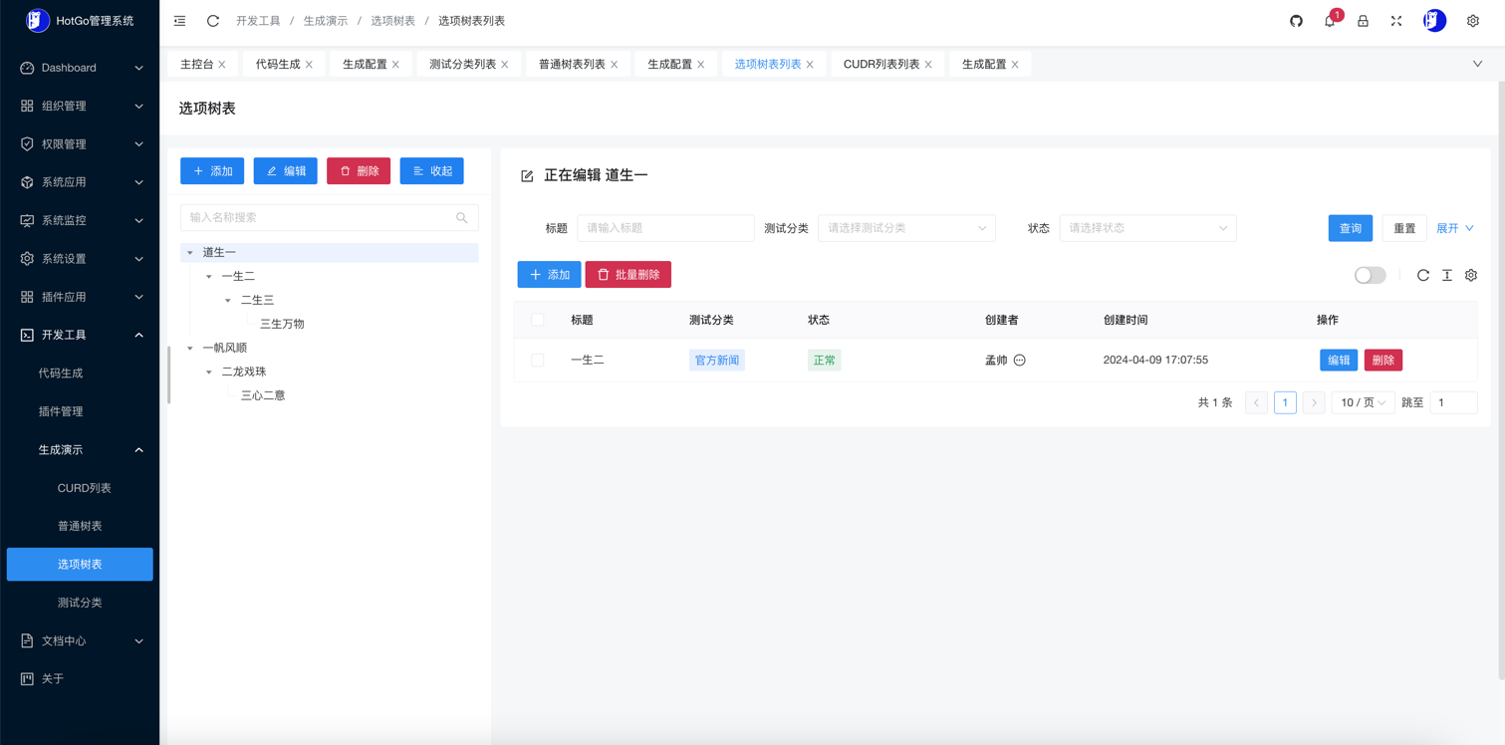Toggle the switch above the table
Image resolution: width=1505 pixels, height=745 pixels.
point(1370,275)
